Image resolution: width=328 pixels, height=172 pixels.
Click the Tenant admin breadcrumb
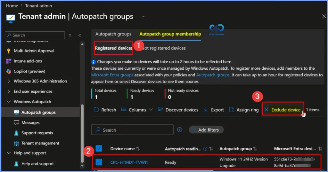(x=38, y=6)
